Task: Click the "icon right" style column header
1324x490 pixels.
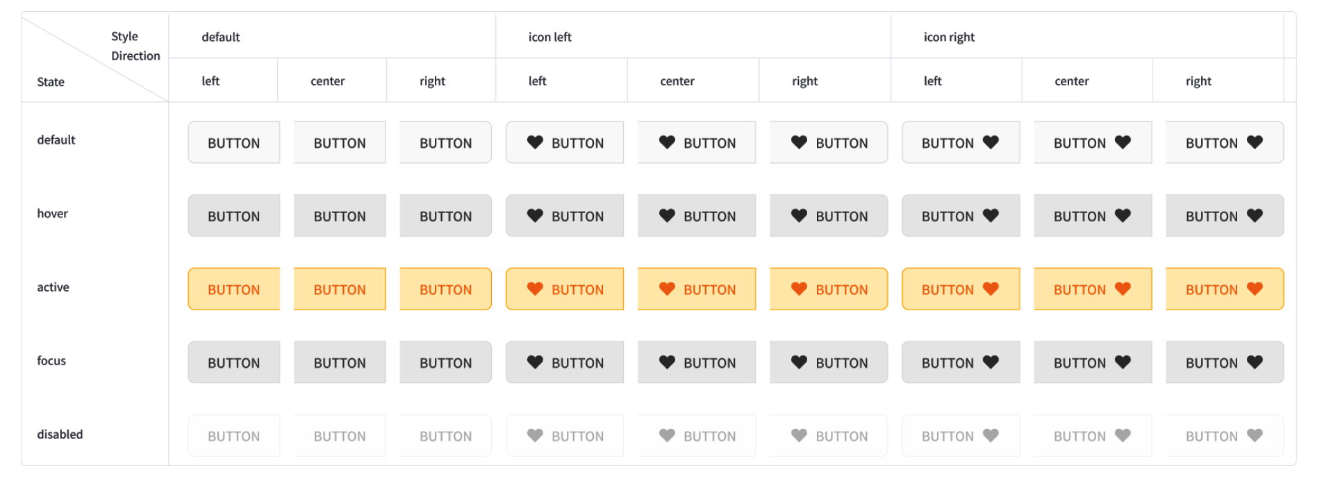Action: click(949, 37)
